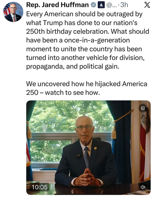Click the 'propaganda, and political gain.' line
The image size is (154, 198).
point(73,66)
